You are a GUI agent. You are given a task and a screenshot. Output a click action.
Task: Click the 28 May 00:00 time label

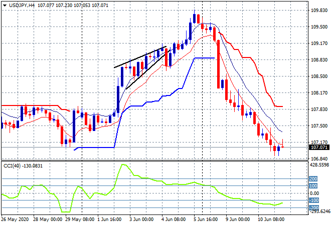48,219
